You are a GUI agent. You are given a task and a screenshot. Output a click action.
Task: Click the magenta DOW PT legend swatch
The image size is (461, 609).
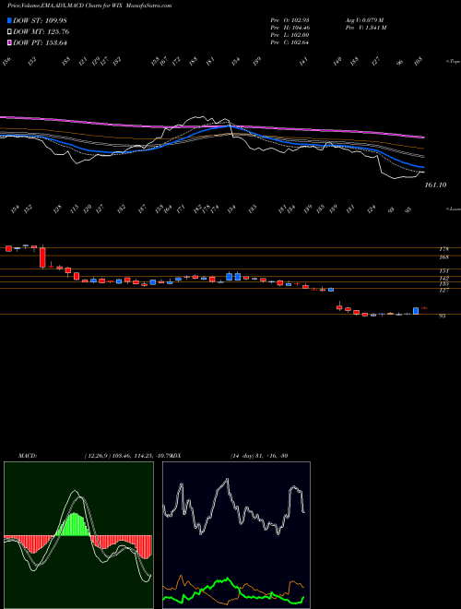(x=9, y=42)
